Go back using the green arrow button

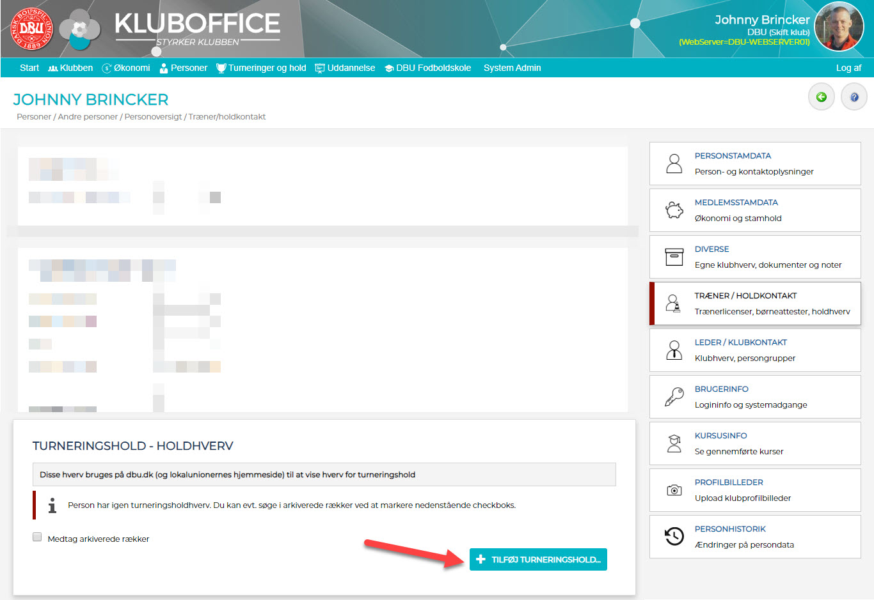(x=822, y=97)
